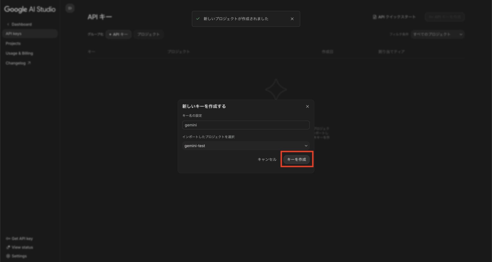Open the gemini-test project dropdown
Viewport: 492px width, 262px height.
[x=245, y=146]
